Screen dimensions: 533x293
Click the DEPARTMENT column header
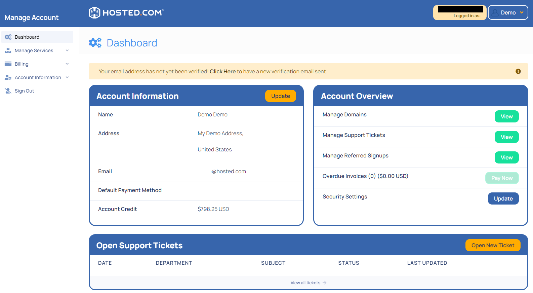coord(174,263)
